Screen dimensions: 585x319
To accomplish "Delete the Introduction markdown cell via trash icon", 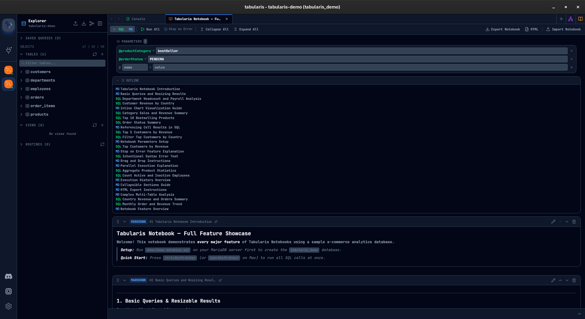I will (574, 222).
